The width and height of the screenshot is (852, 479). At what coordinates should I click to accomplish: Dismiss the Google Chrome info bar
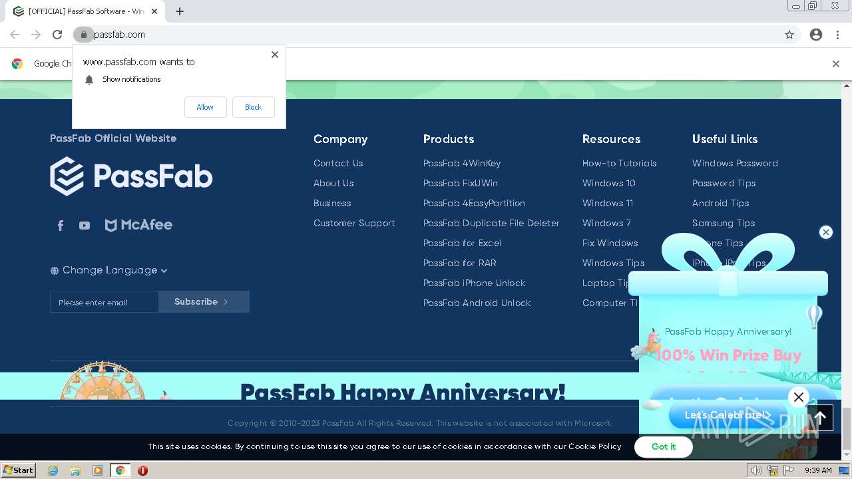click(835, 64)
